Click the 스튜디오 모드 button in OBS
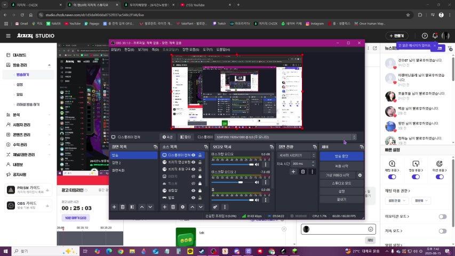 [341, 183]
